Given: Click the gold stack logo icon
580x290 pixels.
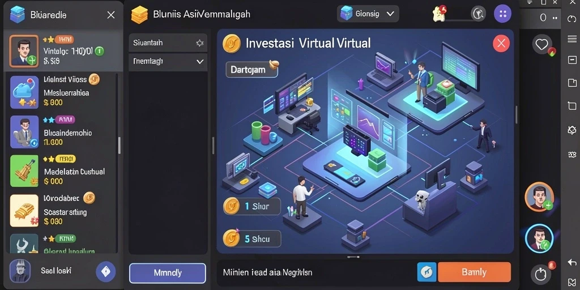Looking at the screenshot, I should (x=139, y=15).
